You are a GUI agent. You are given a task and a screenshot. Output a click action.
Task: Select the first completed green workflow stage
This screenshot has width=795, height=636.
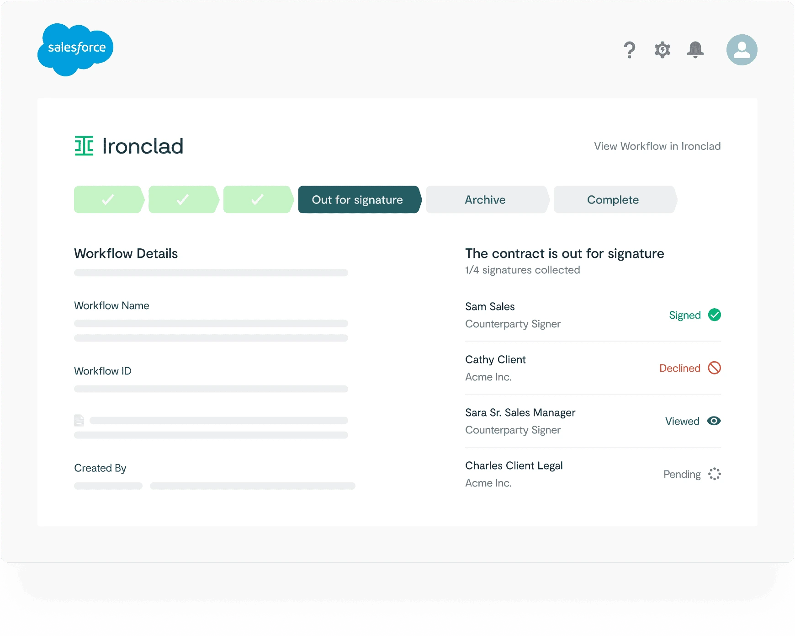tap(108, 199)
